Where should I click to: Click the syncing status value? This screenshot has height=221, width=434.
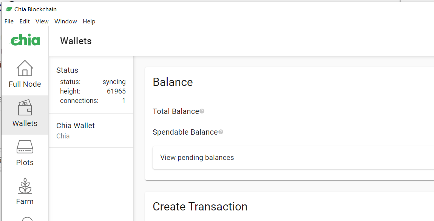[114, 82]
